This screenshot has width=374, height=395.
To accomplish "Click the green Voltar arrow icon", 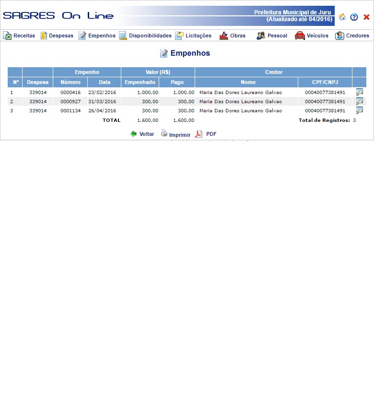I will (134, 134).
